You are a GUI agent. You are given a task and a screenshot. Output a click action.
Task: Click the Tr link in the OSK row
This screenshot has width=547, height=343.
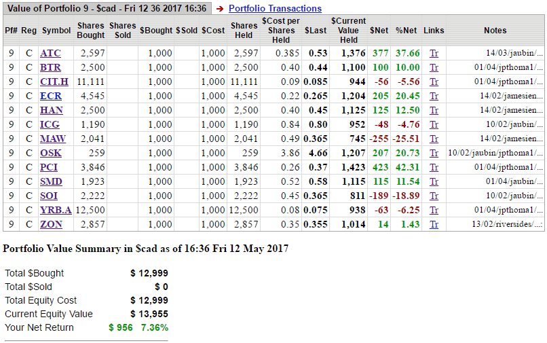pyautogui.click(x=434, y=153)
